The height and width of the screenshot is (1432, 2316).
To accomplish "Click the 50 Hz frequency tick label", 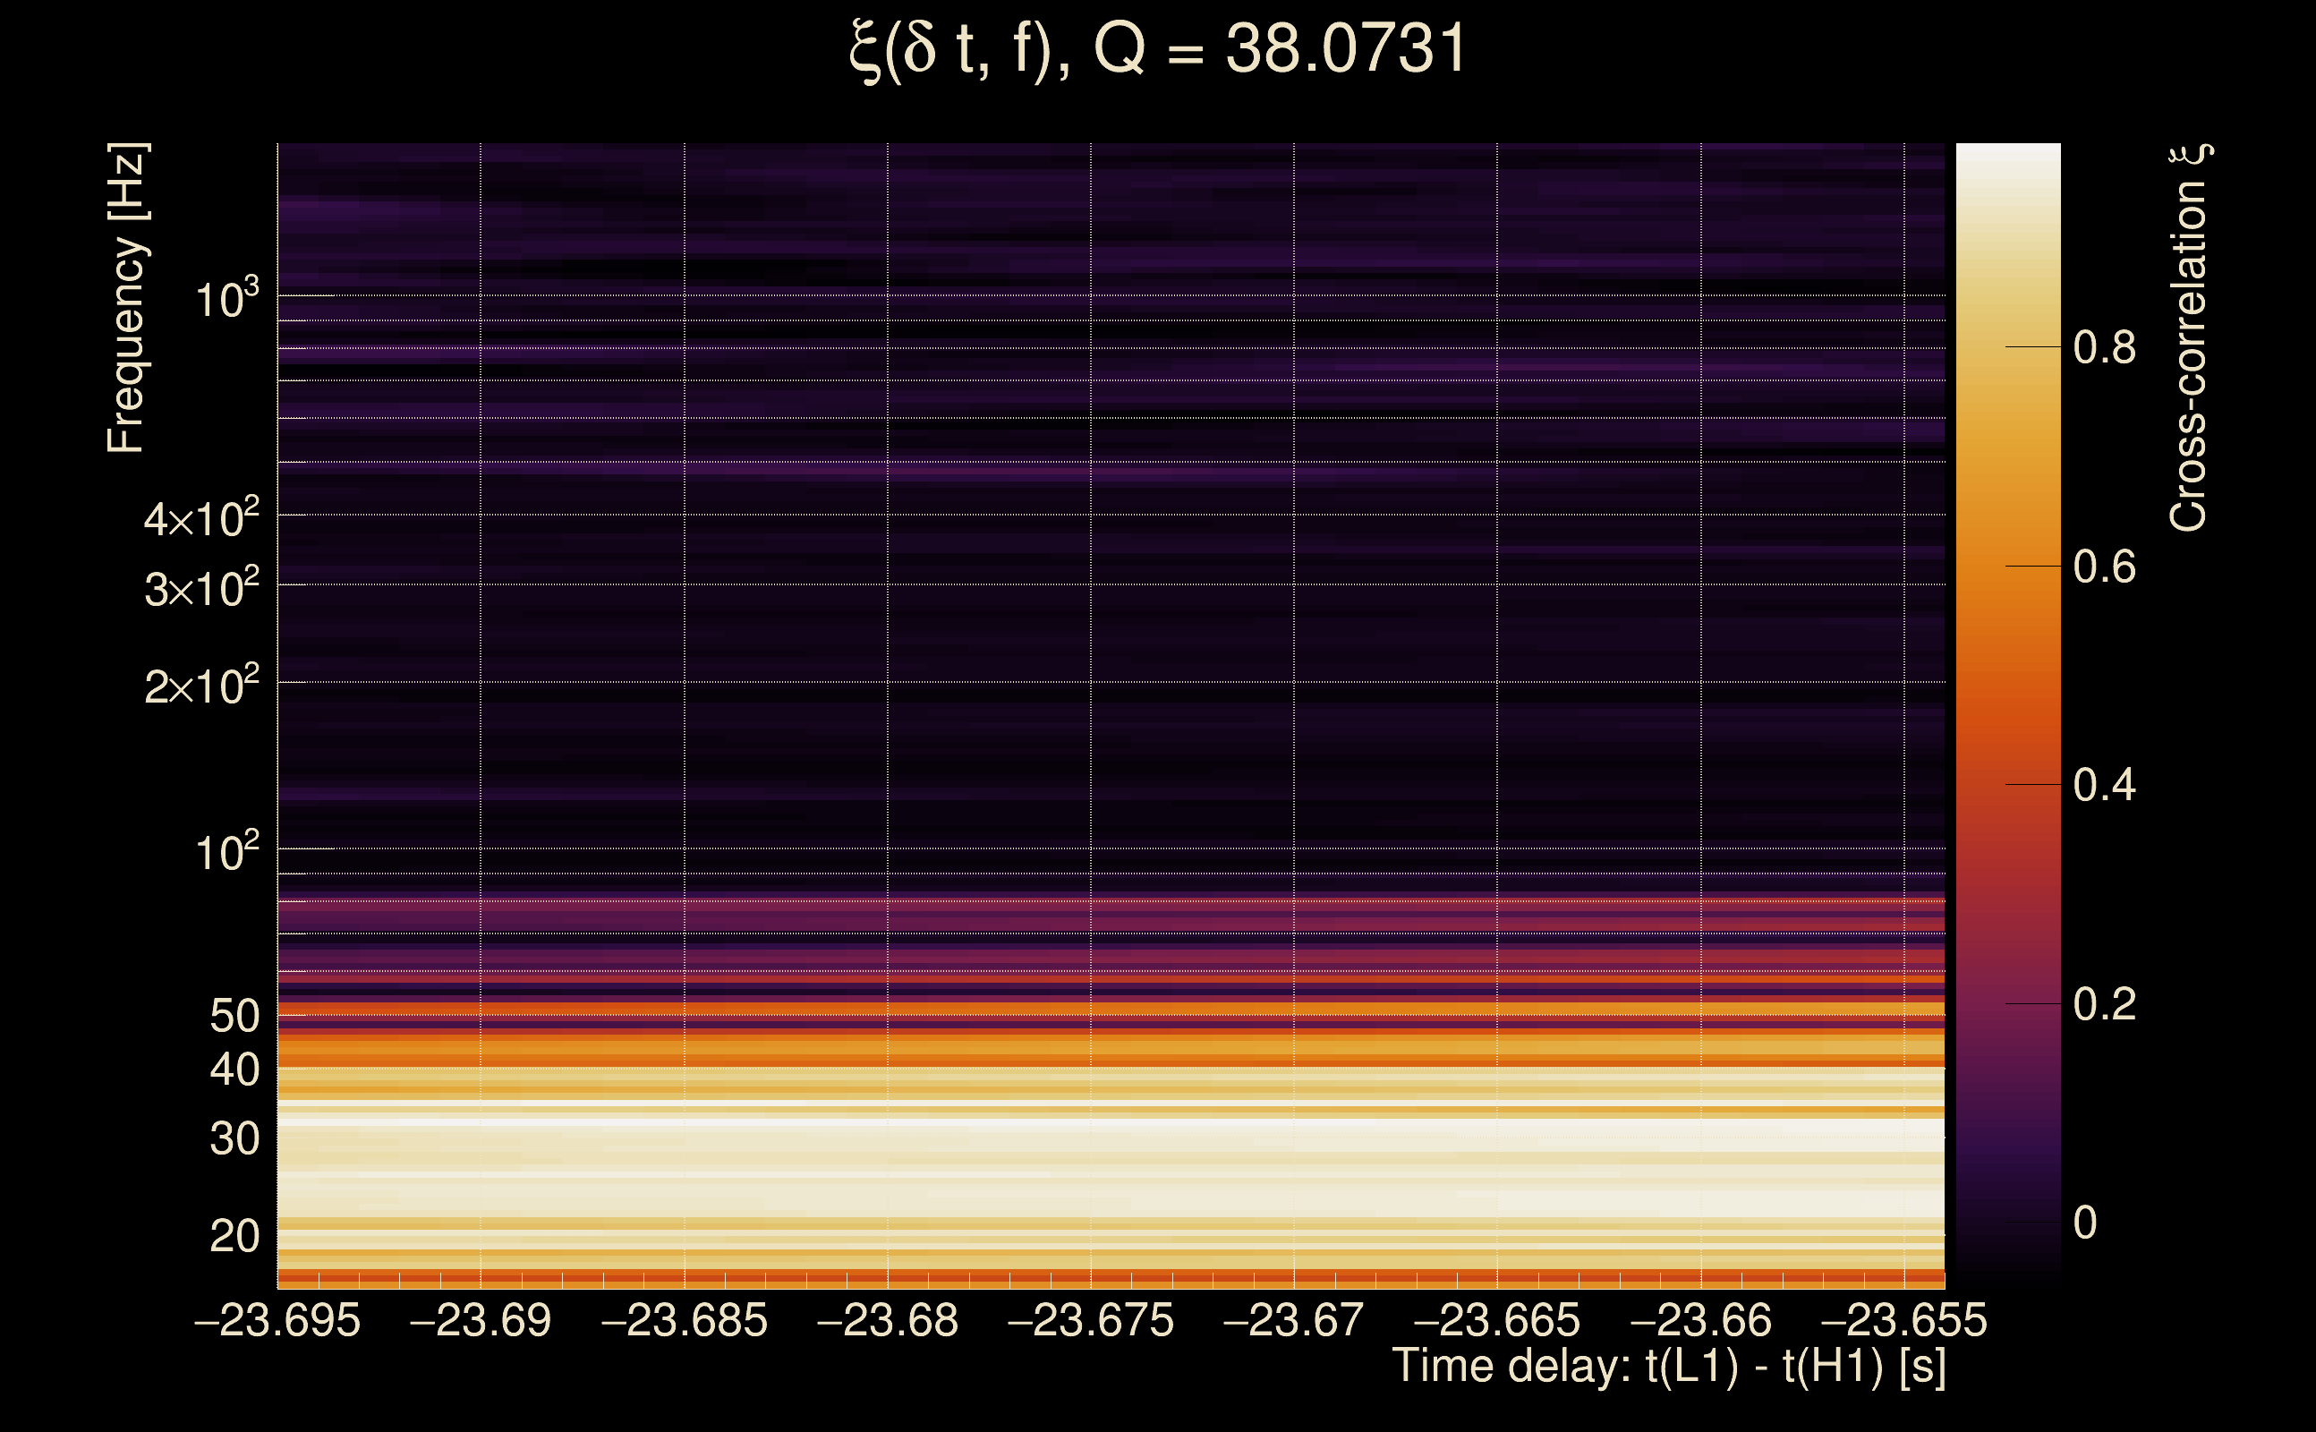I will pyautogui.click(x=234, y=1016).
